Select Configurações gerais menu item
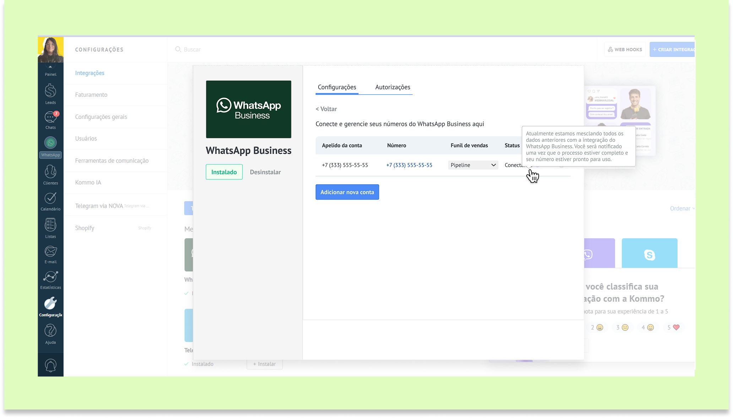 [101, 117]
